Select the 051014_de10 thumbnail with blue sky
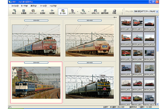The image size is (167, 109). click(x=149, y=23)
